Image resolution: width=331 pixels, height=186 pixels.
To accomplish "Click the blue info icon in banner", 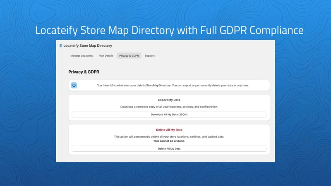I will coord(74,86).
